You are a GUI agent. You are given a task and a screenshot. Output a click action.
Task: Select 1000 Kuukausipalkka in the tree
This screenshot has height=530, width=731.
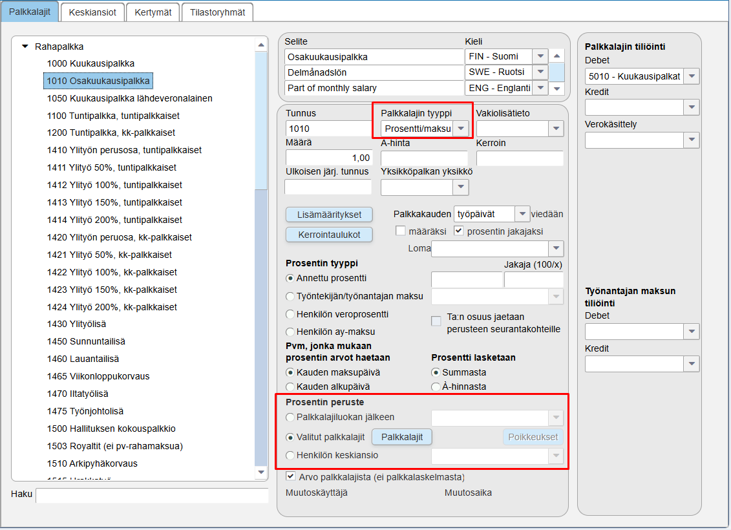coord(90,63)
